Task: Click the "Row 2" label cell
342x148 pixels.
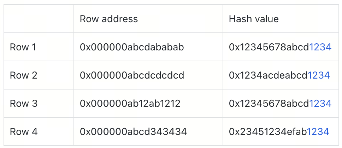Action: click(x=23, y=75)
